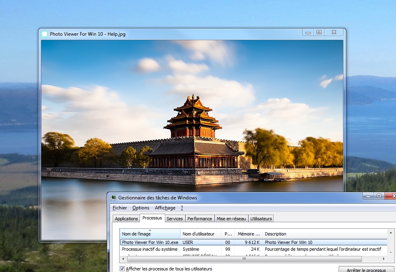Screen dimensions: 396x272
Task: Toggle Afficher les processus de tous les utilisateurs
Action: point(122,269)
